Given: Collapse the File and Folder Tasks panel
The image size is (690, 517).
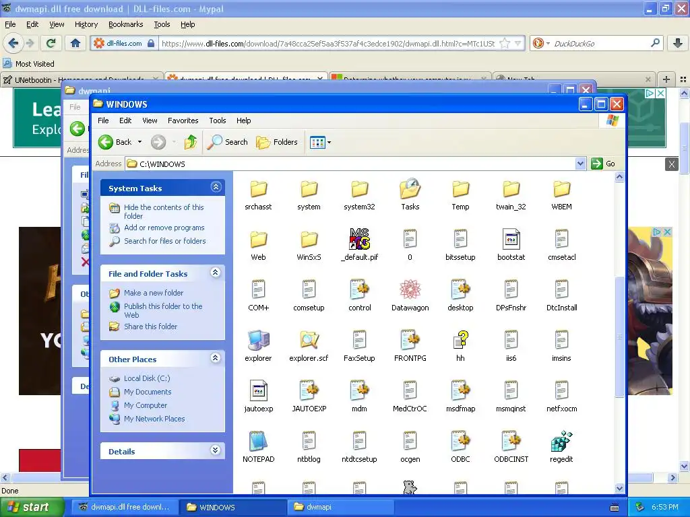Looking at the screenshot, I should (216, 273).
